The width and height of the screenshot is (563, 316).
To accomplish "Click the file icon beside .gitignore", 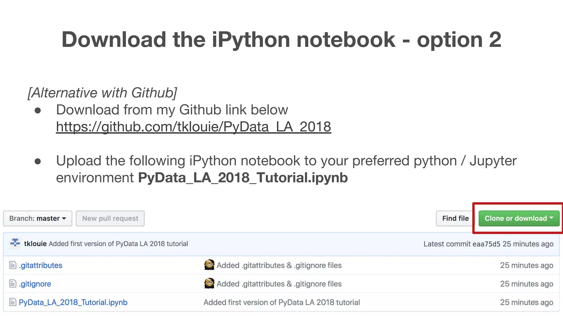I will 13,283.
